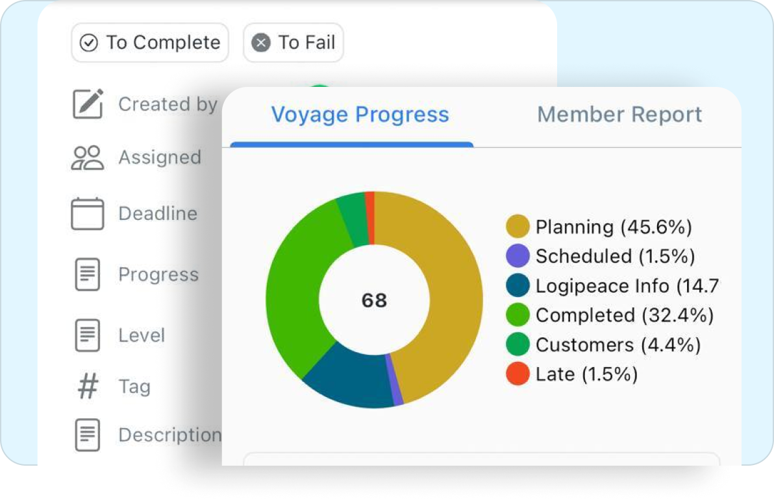Toggle the Completed green legend dot
The image size is (774, 502).
point(518,315)
